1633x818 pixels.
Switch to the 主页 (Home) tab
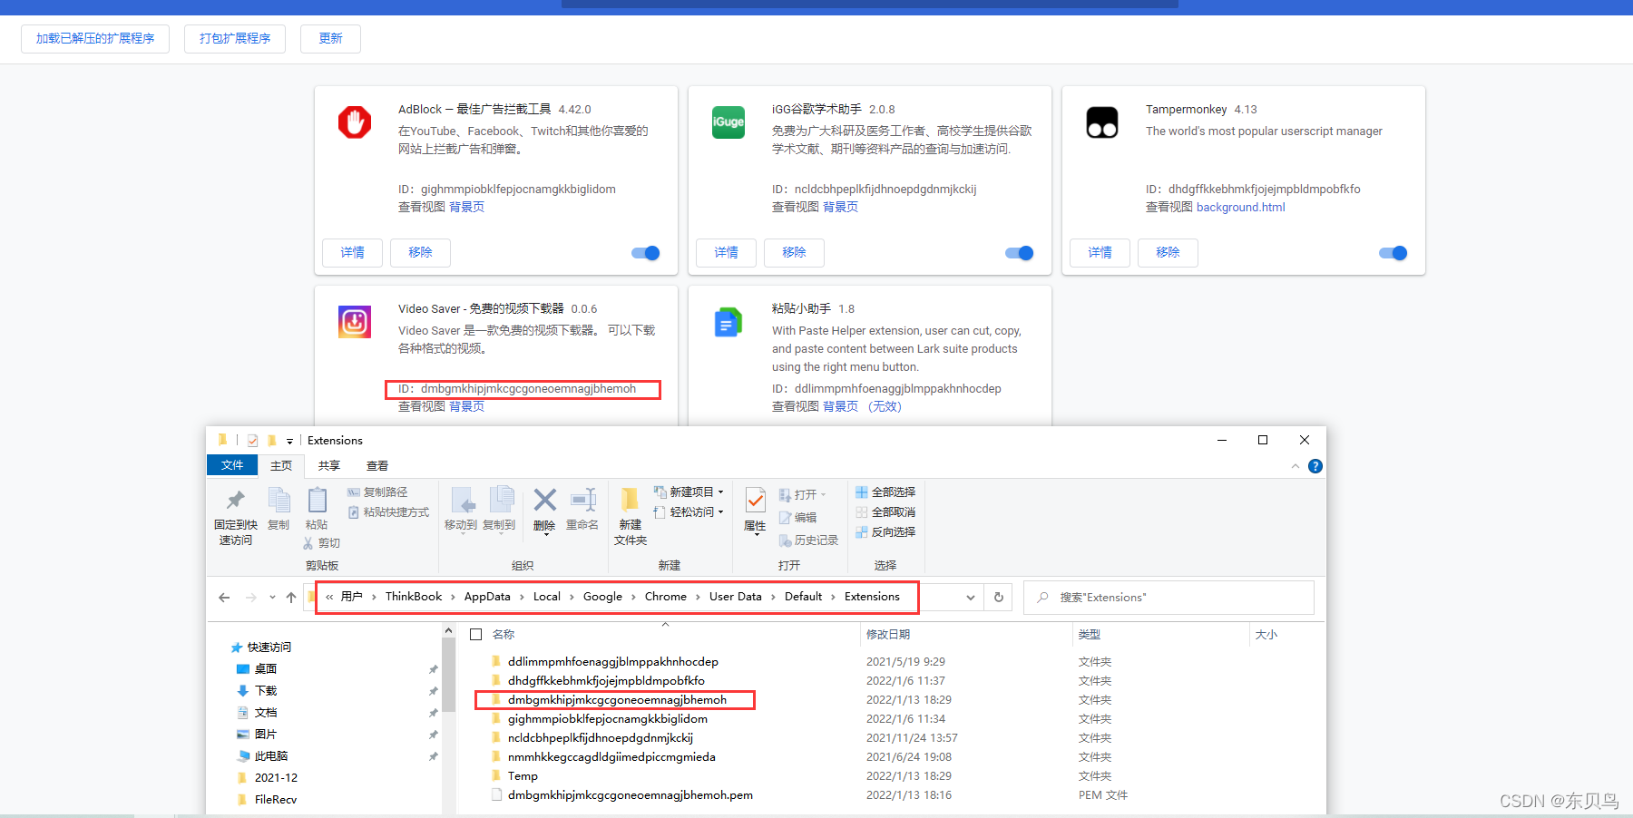[x=281, y=465]
